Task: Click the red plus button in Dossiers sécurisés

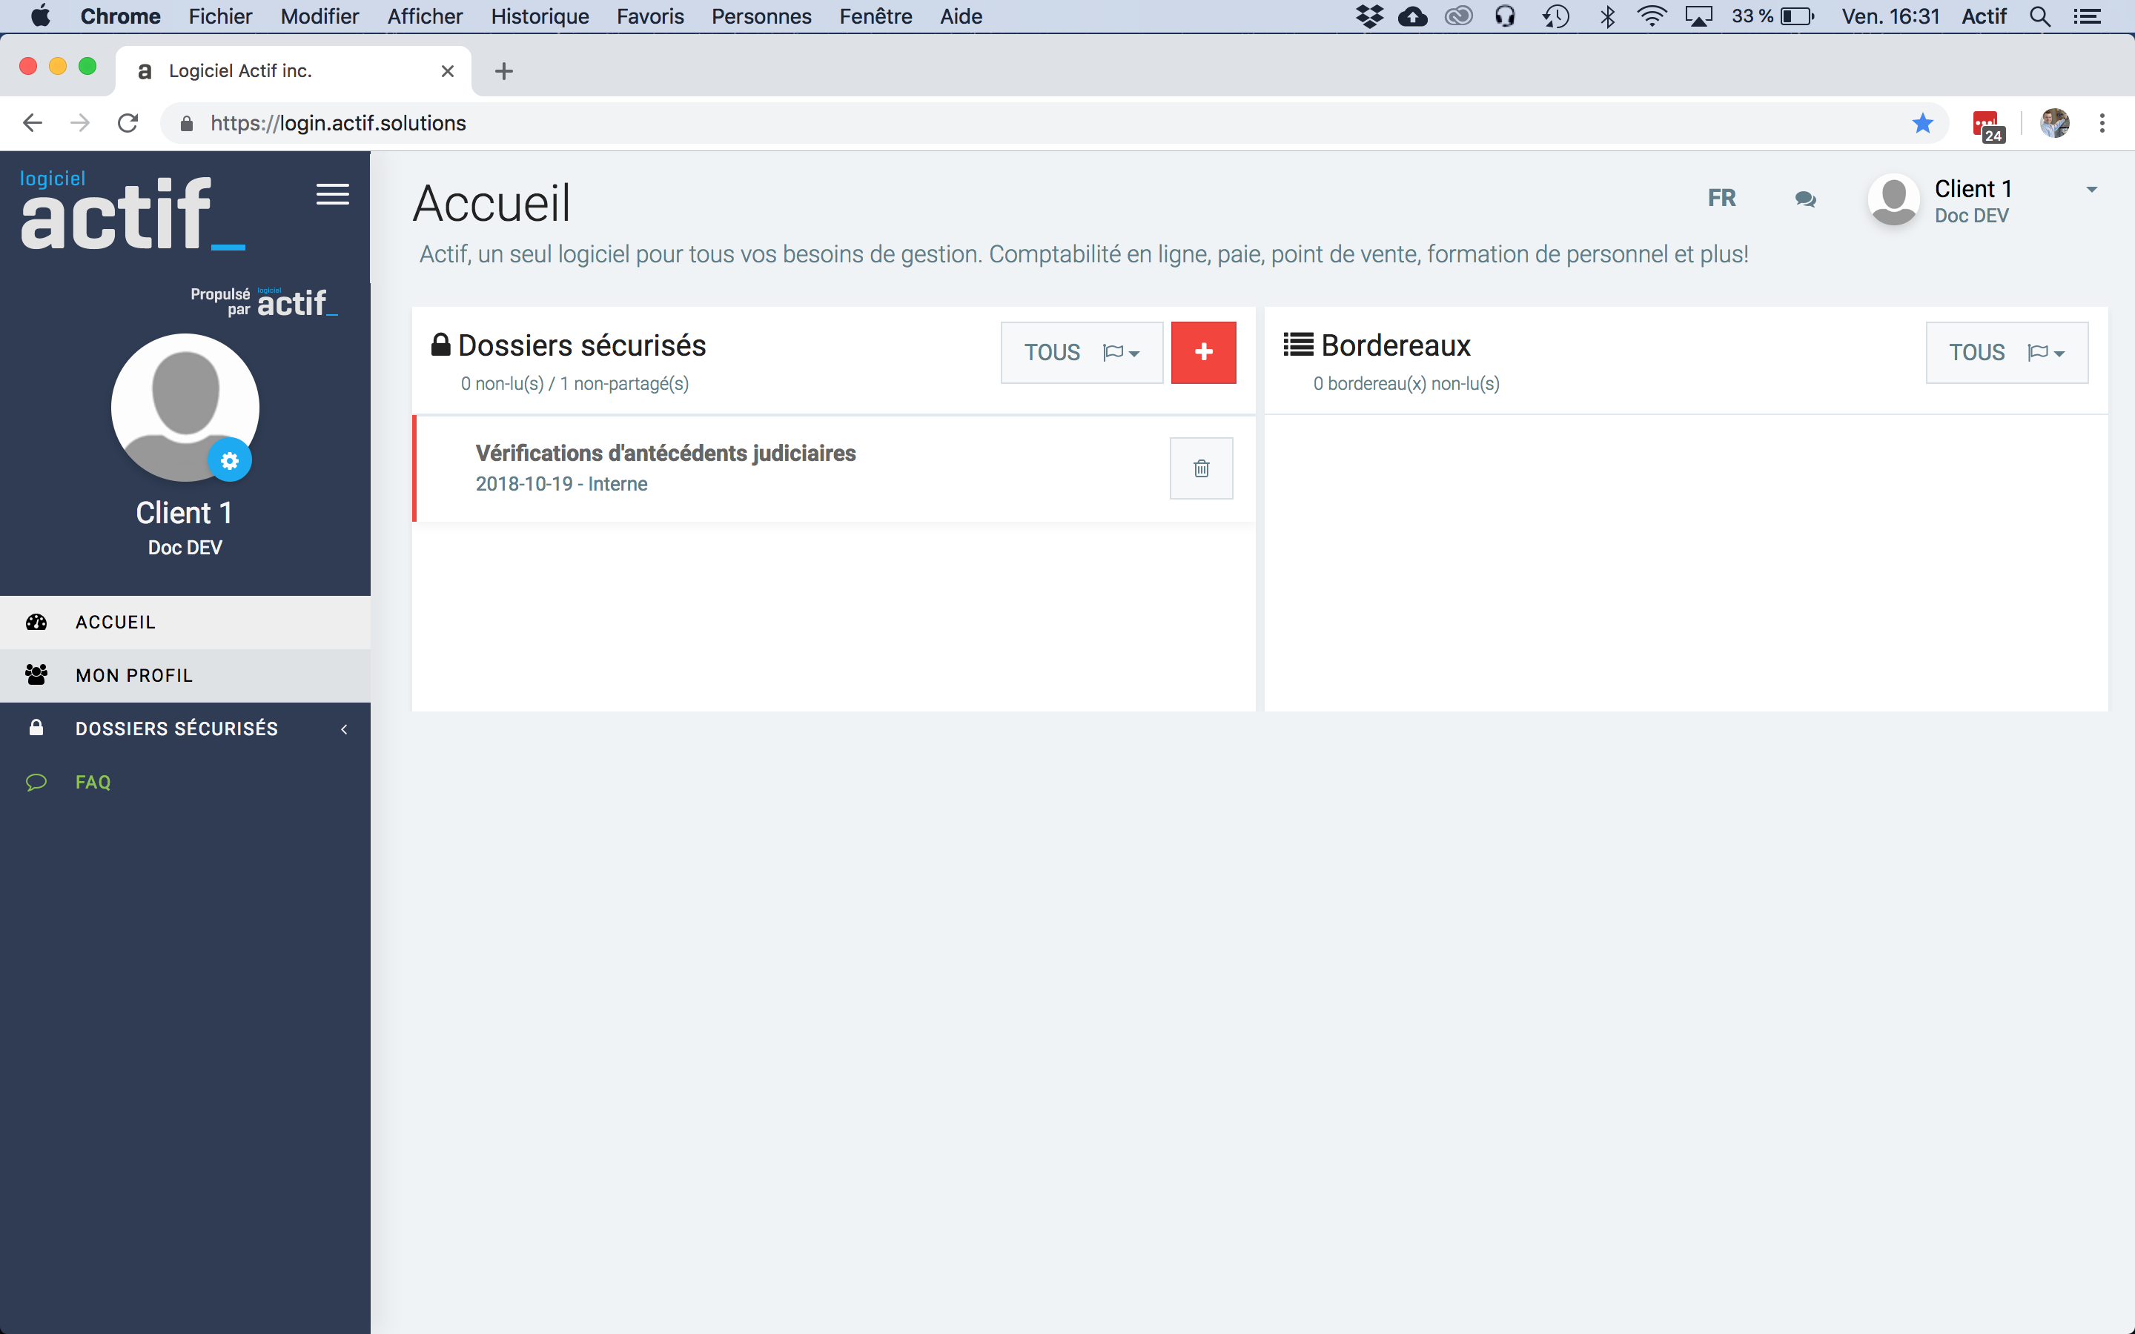Action: click(1203, 352)
